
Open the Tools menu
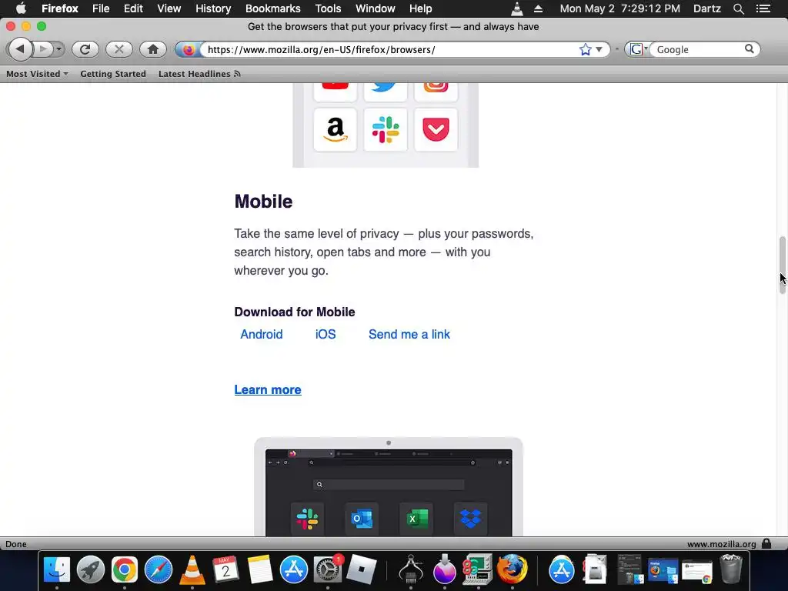[x=328, y=8]
